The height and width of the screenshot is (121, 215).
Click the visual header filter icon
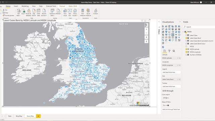tap(142, 21)
